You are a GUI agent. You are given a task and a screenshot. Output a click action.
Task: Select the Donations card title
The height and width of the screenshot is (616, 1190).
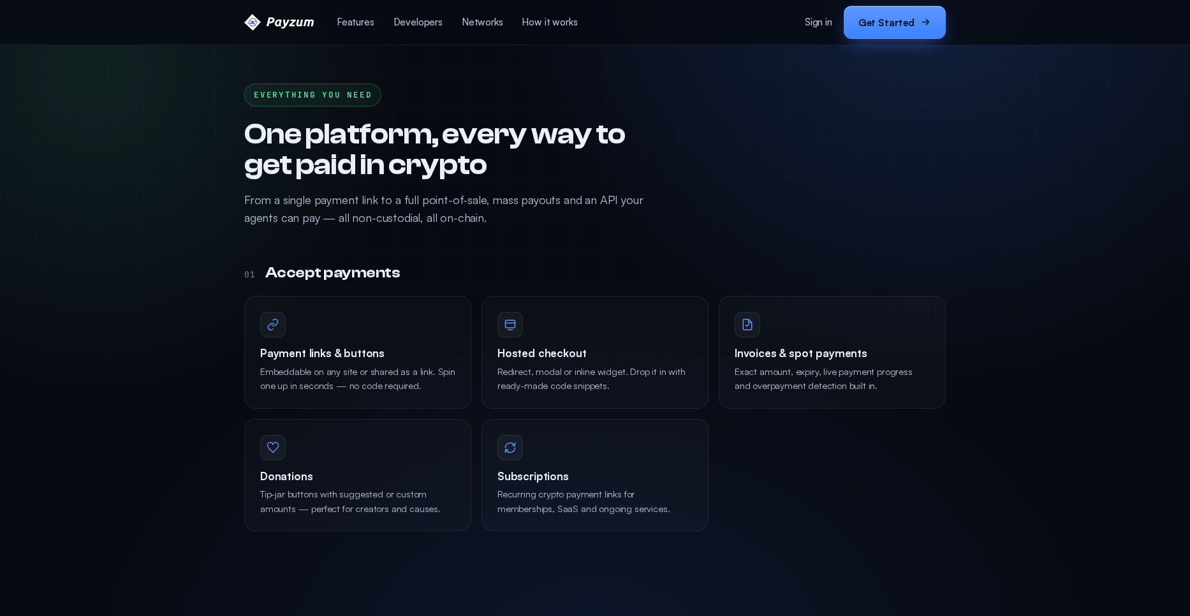click(x=286, y=476)
